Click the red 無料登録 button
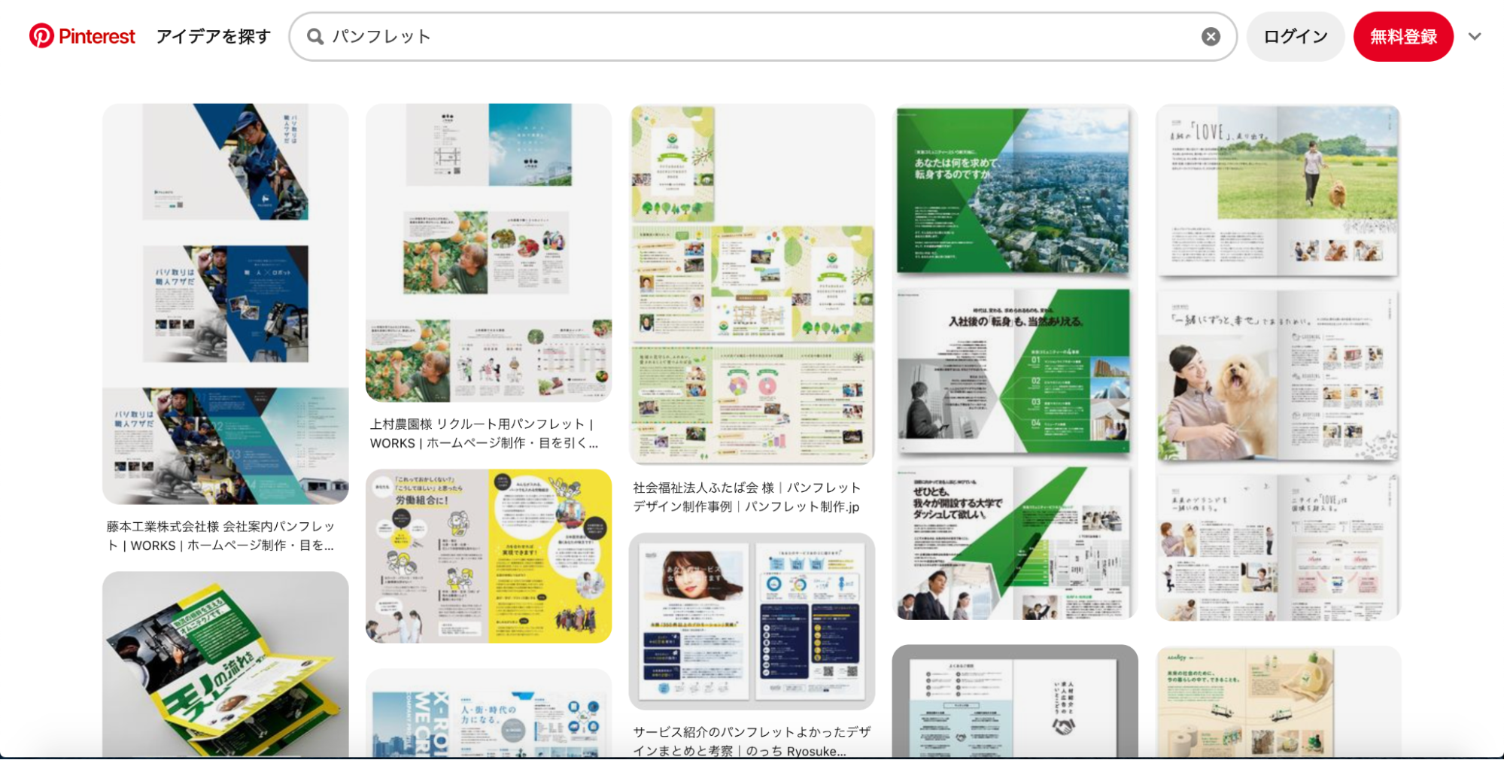 click(1402, 36)
